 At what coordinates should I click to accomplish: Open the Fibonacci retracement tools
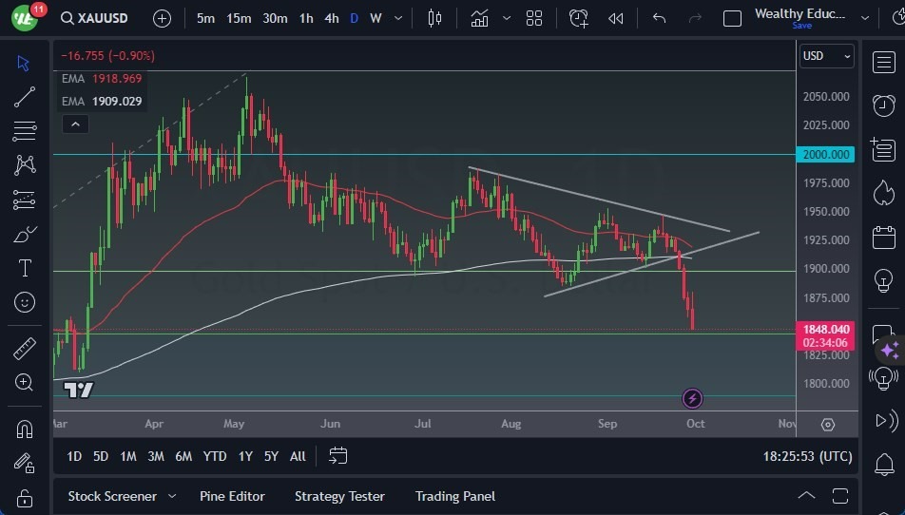pos(25,131)
